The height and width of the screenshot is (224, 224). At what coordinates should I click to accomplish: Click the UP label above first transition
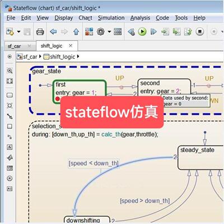120,78
